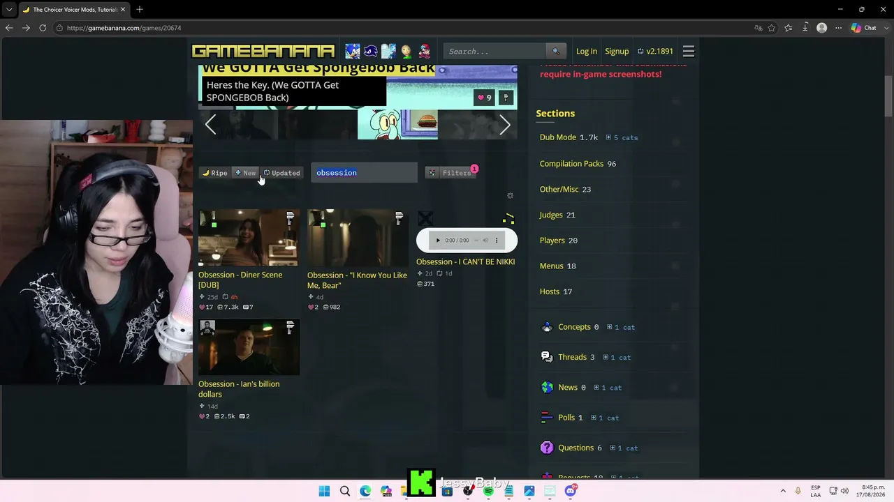894x502 pixels.
Task: Show hidden system tray icons
Action: (x=783, y=491)
